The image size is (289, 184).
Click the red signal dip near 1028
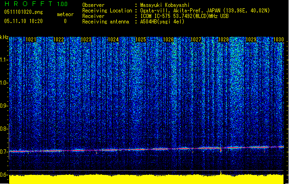tap(221, 150)
